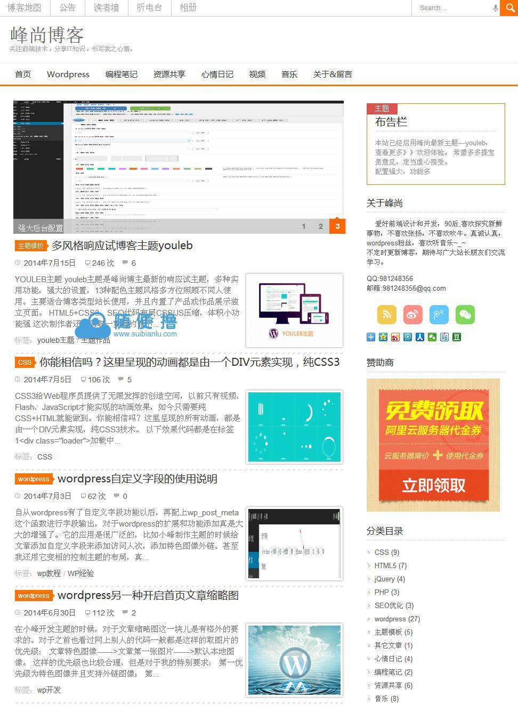Click the orange search magnifier button
The image size is (518, 706).
point(509,8)
